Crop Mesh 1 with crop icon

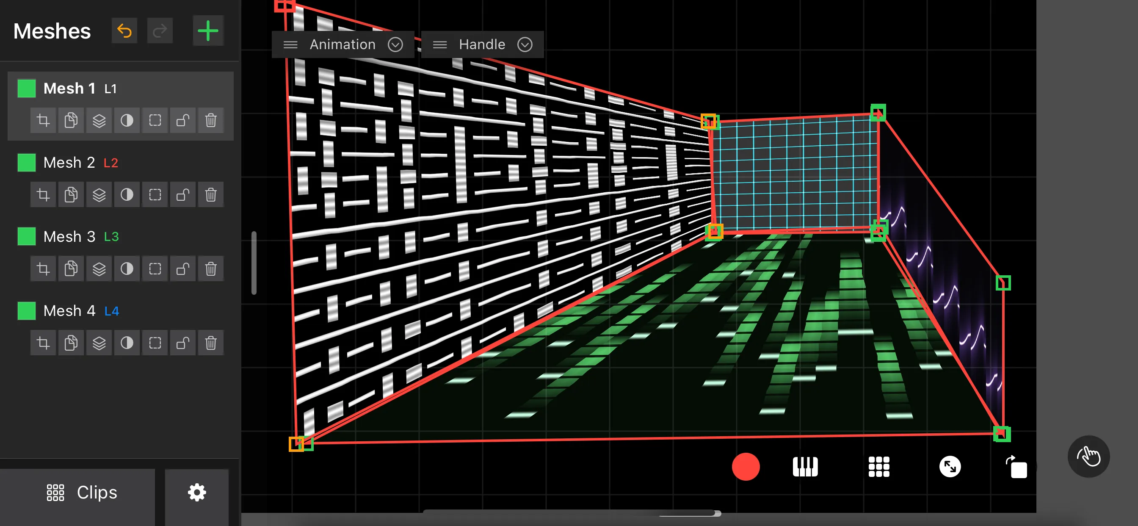43,120
